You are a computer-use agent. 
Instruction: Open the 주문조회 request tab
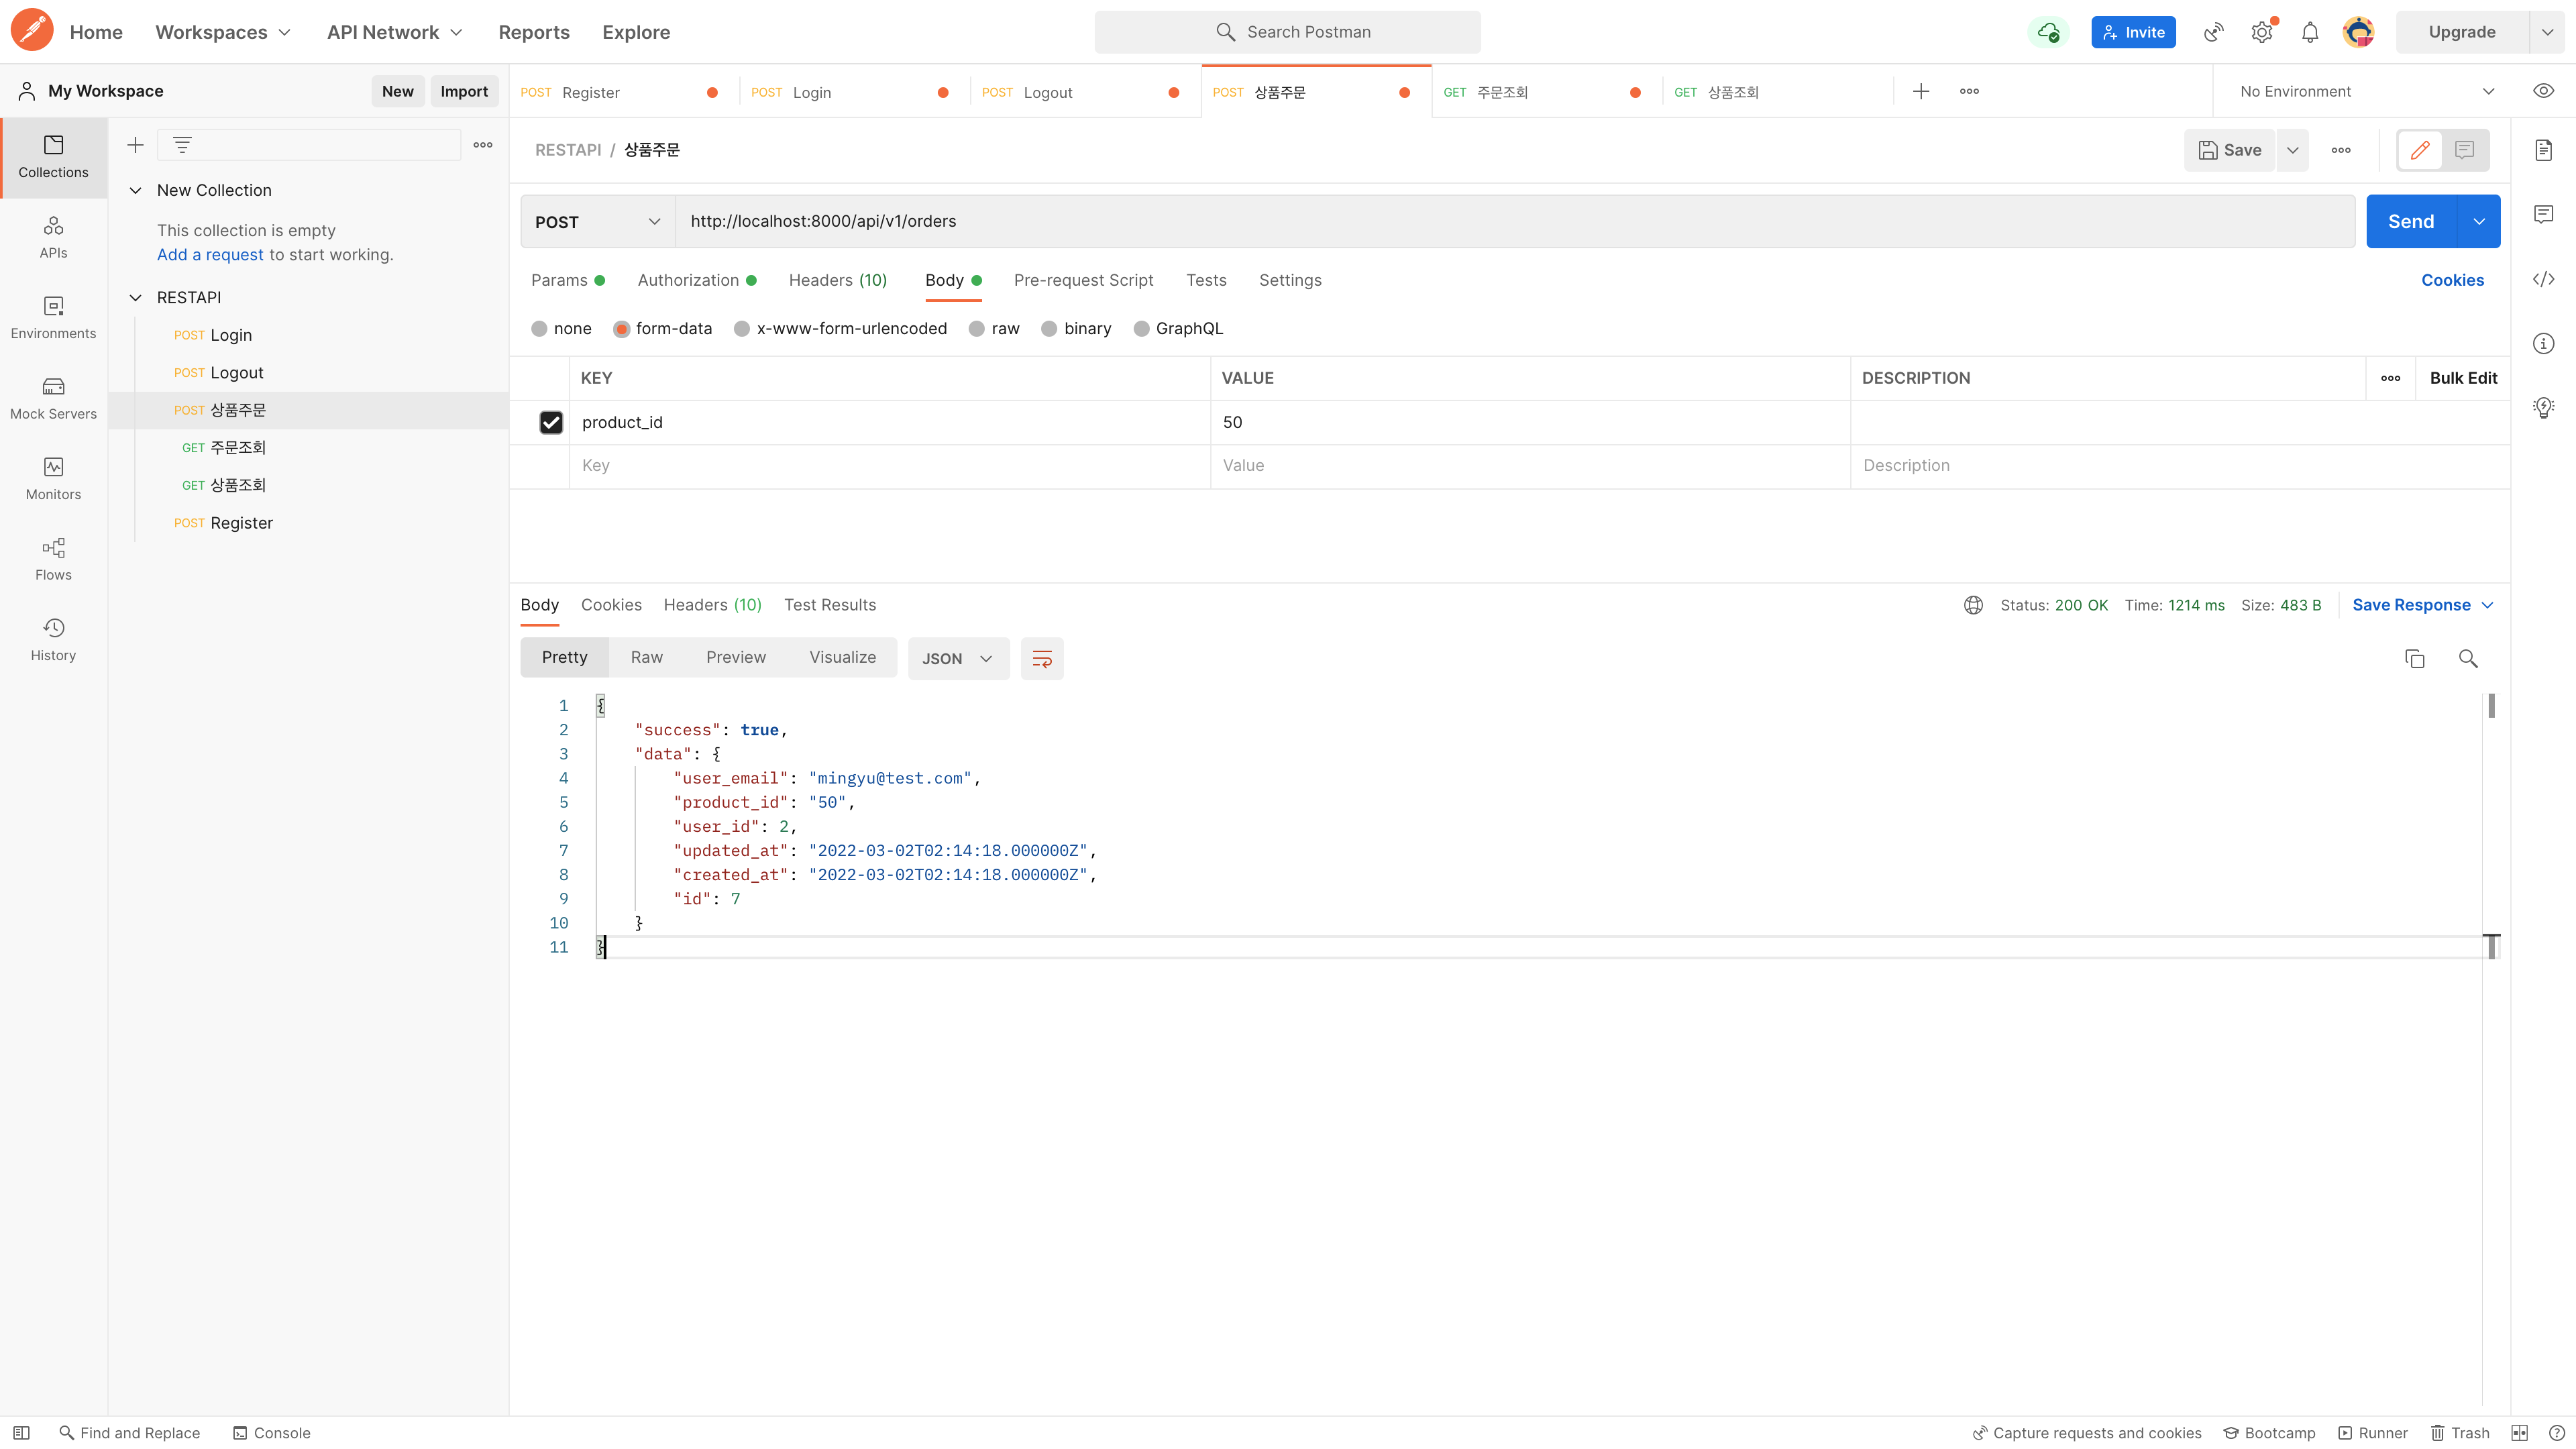1501,92
